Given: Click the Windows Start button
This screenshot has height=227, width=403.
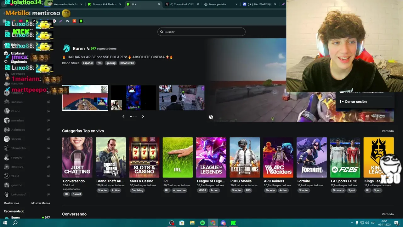Looking at the screenshot, I should click(x=5, y=223).
